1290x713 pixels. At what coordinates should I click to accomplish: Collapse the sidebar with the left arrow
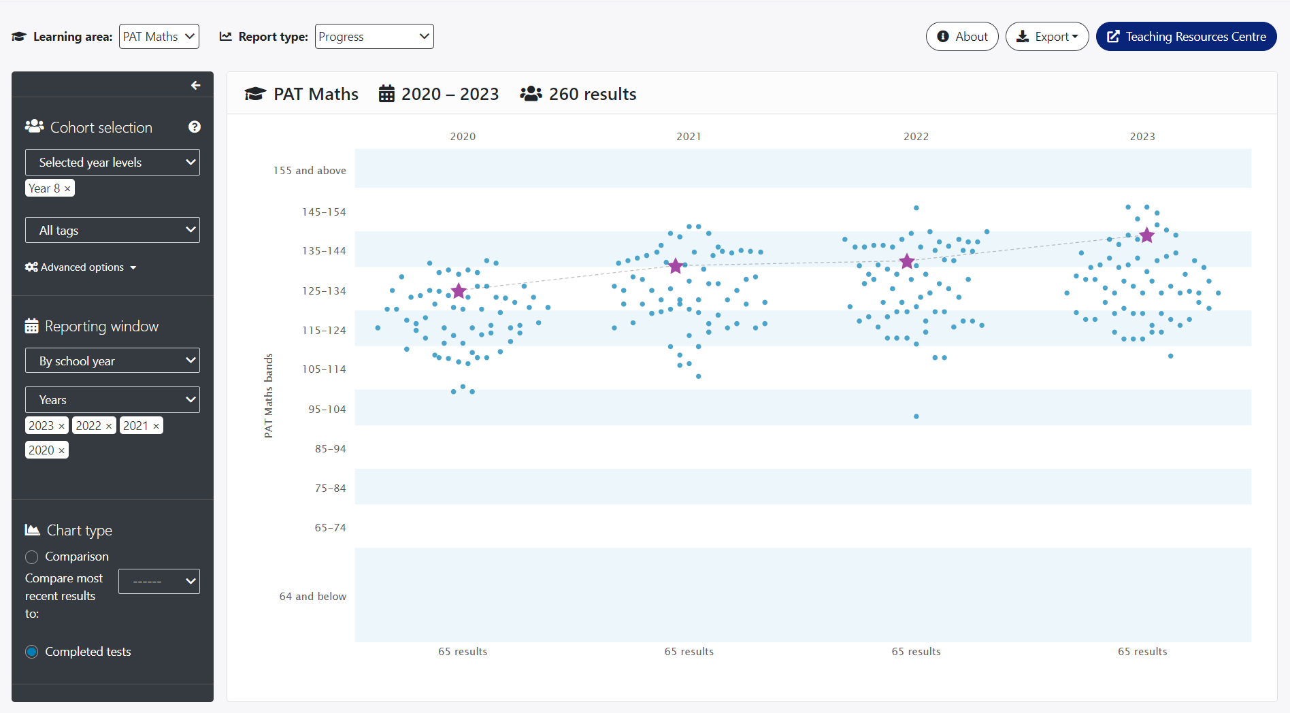tap(195, 85)
